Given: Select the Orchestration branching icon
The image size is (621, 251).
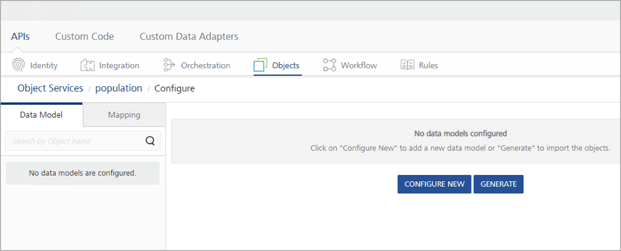Looking at the screenshot, I should [169, 65].
